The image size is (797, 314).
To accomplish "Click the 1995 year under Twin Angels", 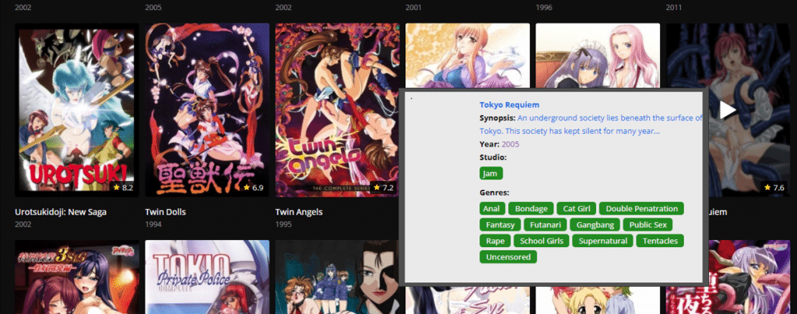I will click(x=283, y=224).
